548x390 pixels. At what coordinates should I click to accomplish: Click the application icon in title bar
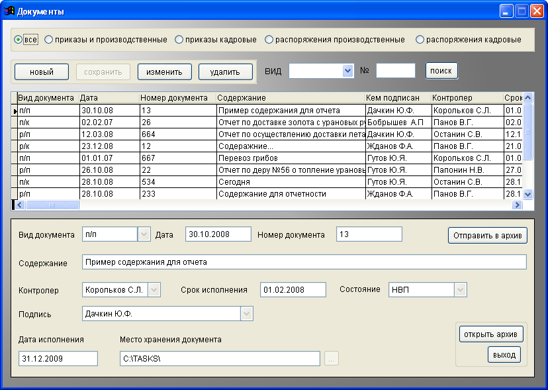pyautogui.click(x=9, y=11)
